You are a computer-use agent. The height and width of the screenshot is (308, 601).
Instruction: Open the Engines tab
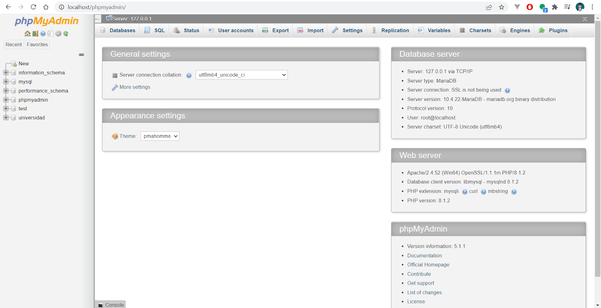click(515, 30)
